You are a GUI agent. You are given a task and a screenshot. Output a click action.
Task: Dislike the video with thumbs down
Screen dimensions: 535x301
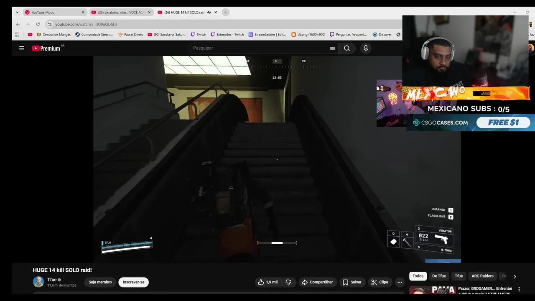point(288,282)
